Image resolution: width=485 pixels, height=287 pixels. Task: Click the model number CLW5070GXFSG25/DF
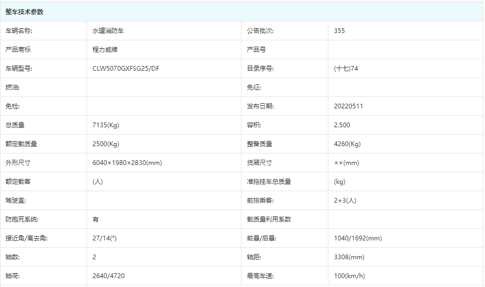point(126,69)
